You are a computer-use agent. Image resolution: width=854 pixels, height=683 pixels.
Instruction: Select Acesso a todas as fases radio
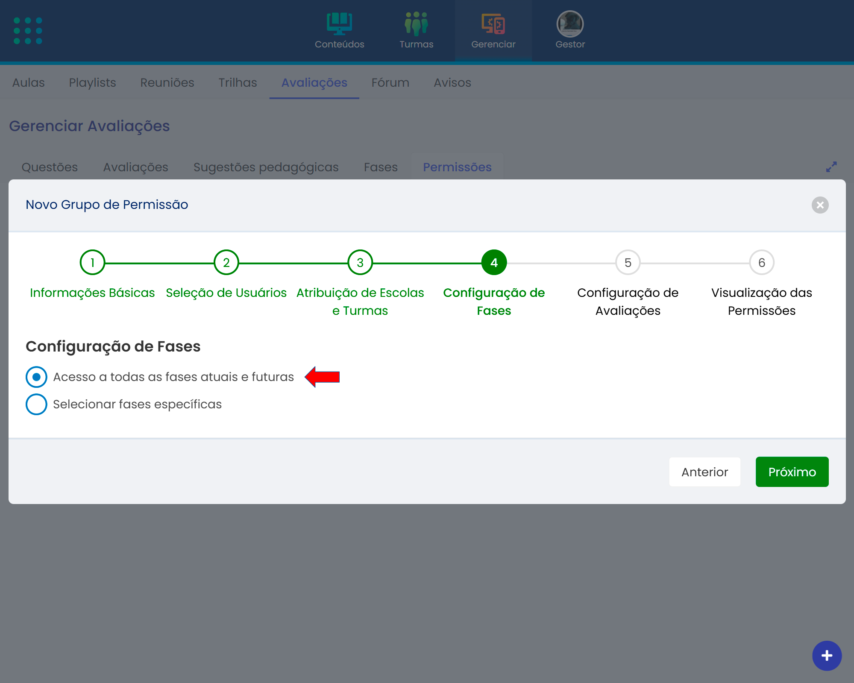click(x=36, y=377)
